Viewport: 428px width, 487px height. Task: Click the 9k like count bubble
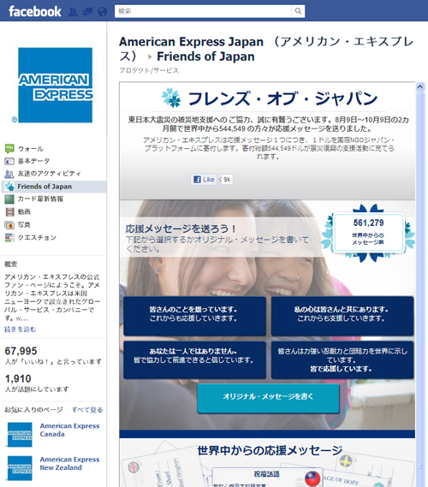click(x=227, y=180)
